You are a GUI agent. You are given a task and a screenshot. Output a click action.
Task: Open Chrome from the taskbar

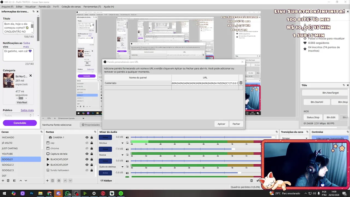(49, 193)
